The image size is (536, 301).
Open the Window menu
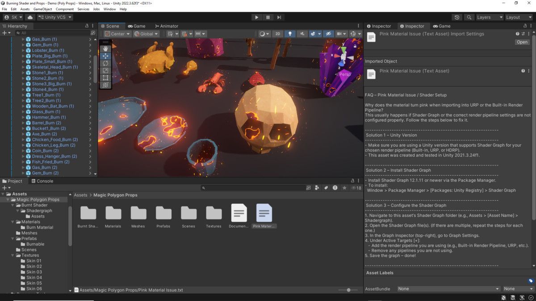click(109, 9)
